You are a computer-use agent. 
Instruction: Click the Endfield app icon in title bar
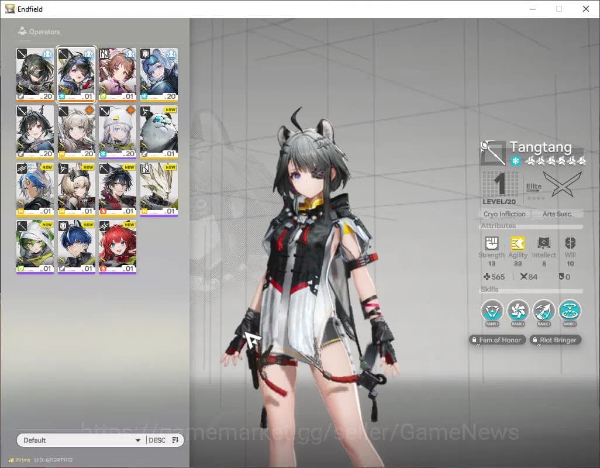click(9, 9)
